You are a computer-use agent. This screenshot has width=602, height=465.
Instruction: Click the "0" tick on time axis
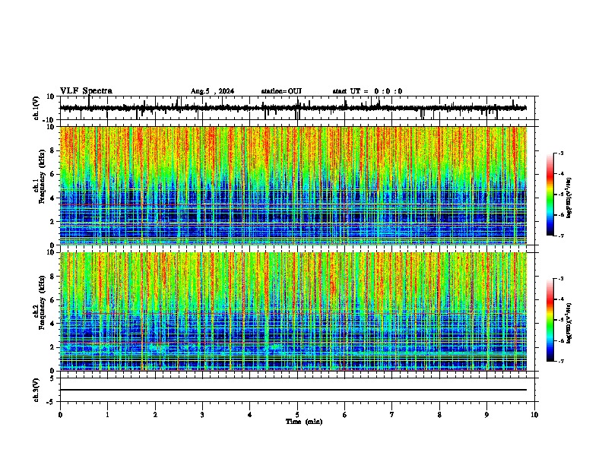[60, 415]
